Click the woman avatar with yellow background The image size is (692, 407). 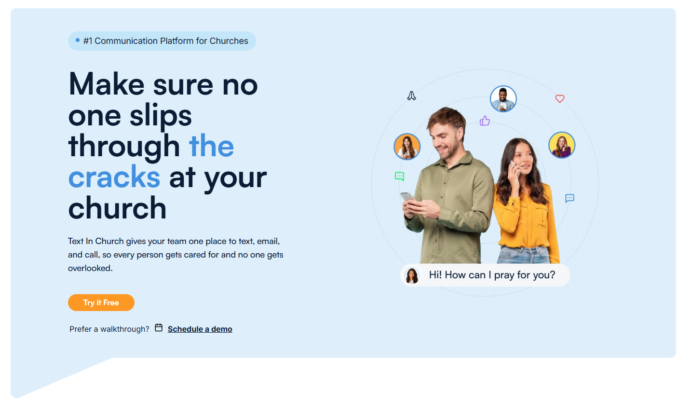562,145
